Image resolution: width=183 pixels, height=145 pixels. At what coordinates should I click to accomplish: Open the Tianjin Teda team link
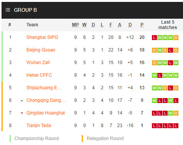click(x=39, y=126)
